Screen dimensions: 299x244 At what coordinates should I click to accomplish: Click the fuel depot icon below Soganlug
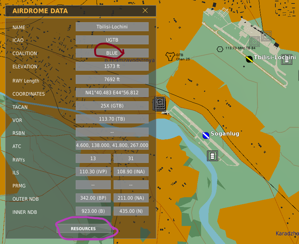[212, 156]
